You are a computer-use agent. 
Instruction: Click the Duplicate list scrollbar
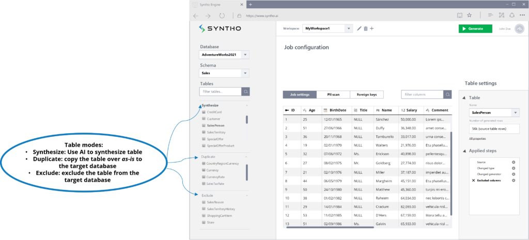pyautogui.click(x=247, y=172)
